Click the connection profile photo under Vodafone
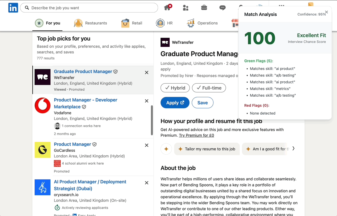The width and height of the screenshot is (337, 216). click(x=57, y=126)
